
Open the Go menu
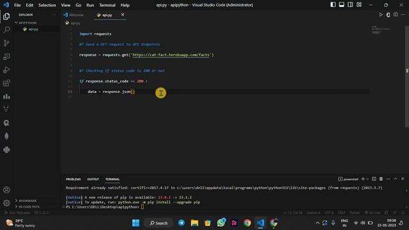tap(78, 5)
